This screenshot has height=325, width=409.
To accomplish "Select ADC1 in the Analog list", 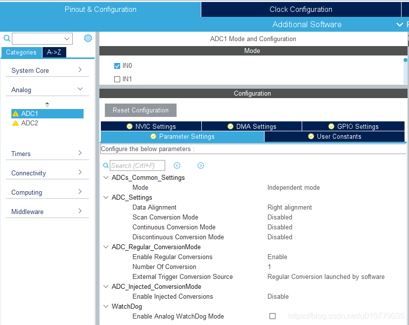I will click(x=47, y=113).
